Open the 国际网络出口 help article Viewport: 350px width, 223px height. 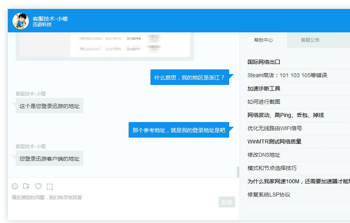[x=264, y=62]
